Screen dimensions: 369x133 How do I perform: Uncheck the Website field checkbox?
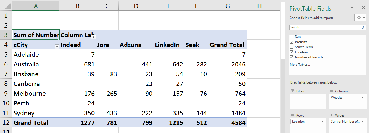click(292, 42)
